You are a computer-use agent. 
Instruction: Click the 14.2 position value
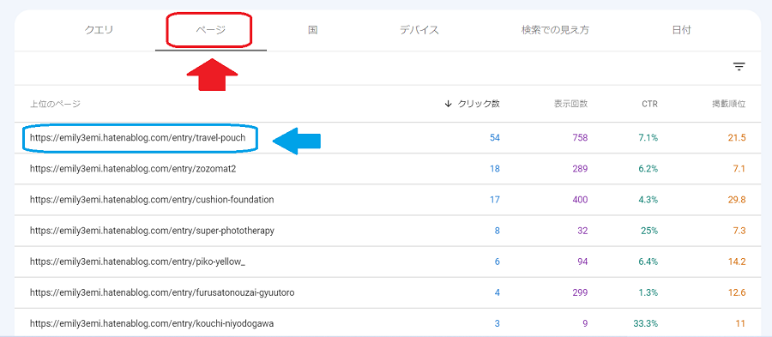pos(737,262)
